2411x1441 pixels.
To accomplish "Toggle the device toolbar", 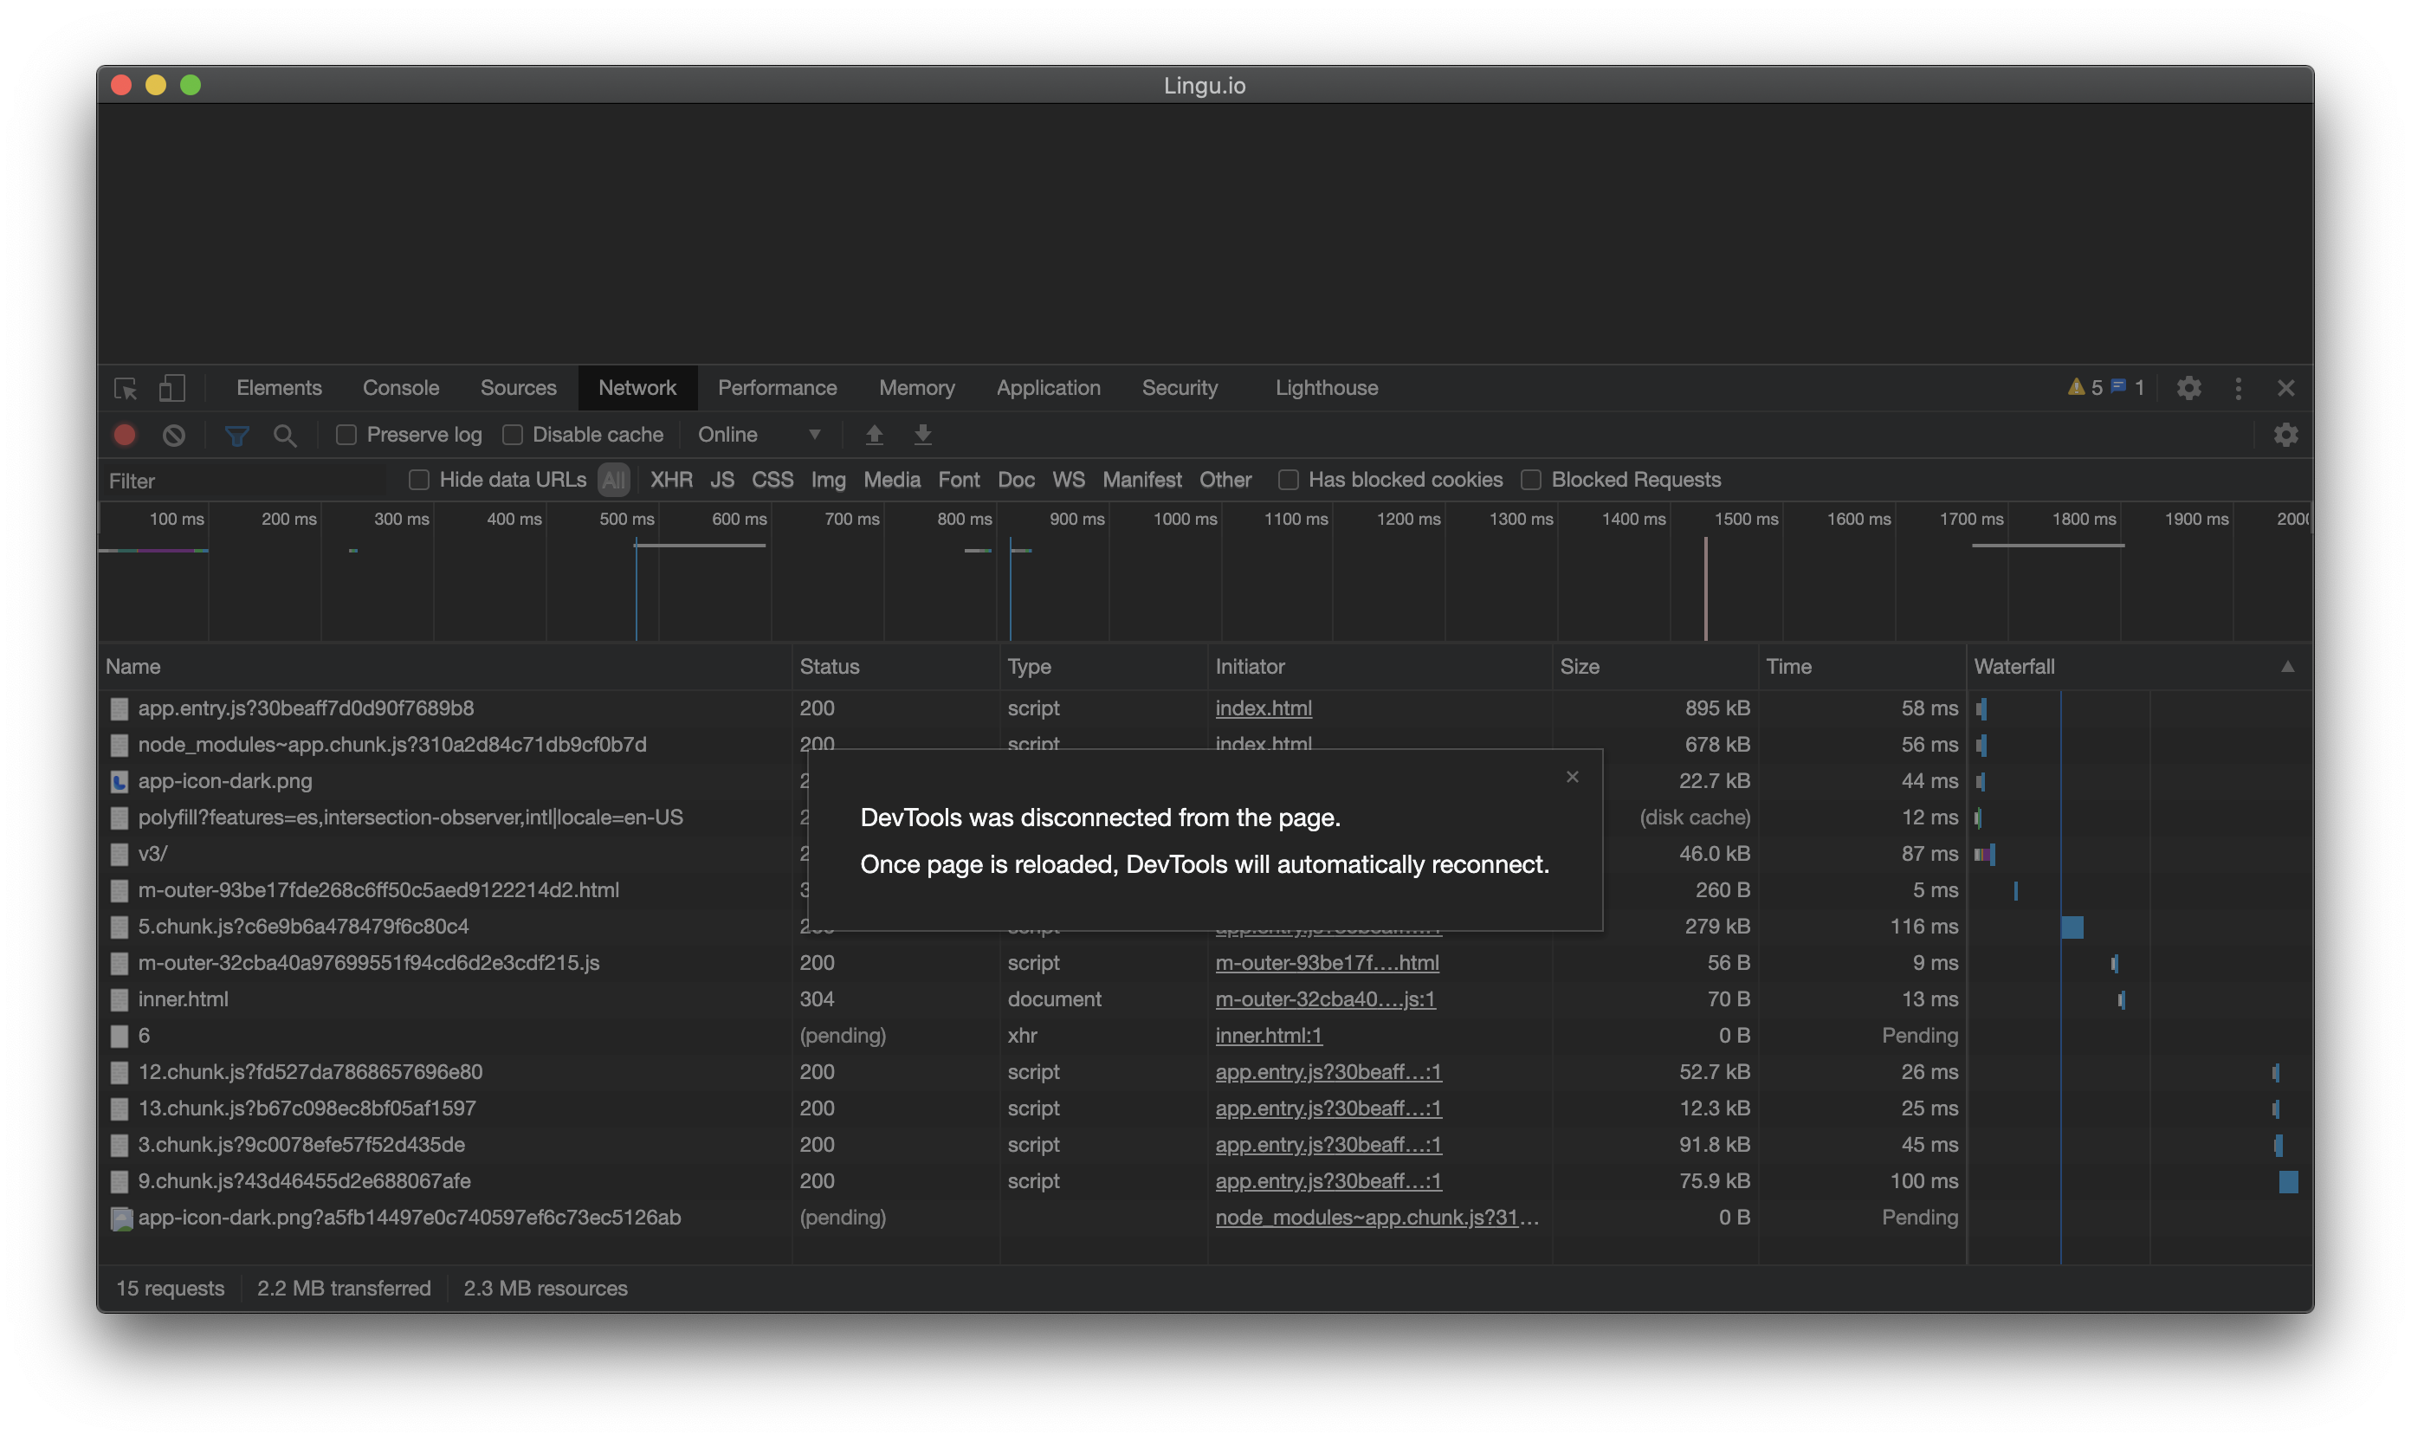I will click(171, 387).
